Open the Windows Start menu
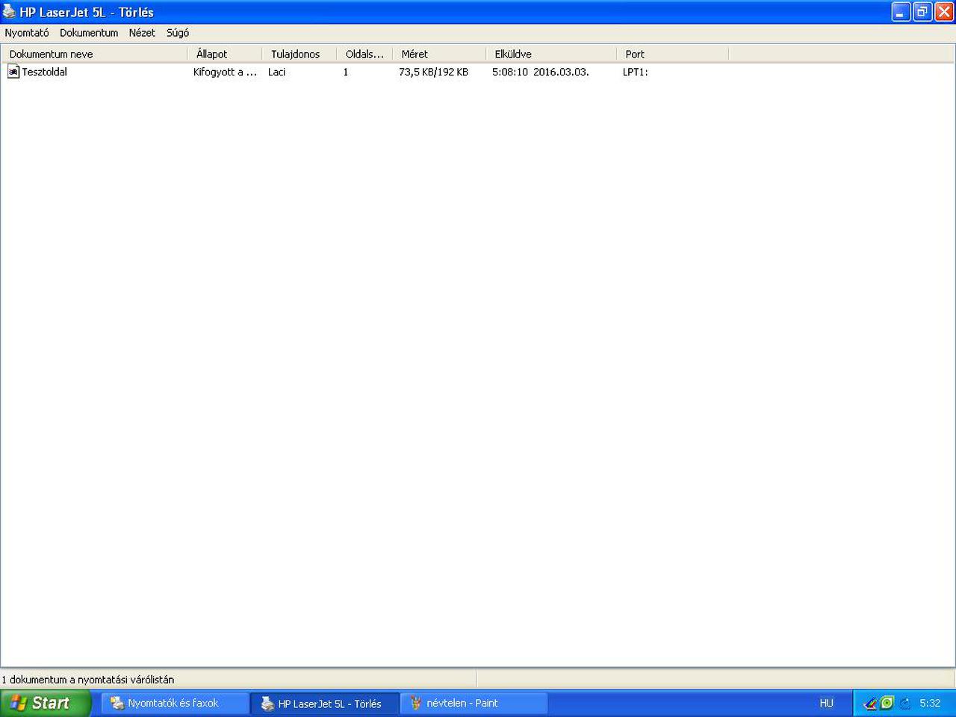This screenshot has height=717, width=956. coord(46,703)
